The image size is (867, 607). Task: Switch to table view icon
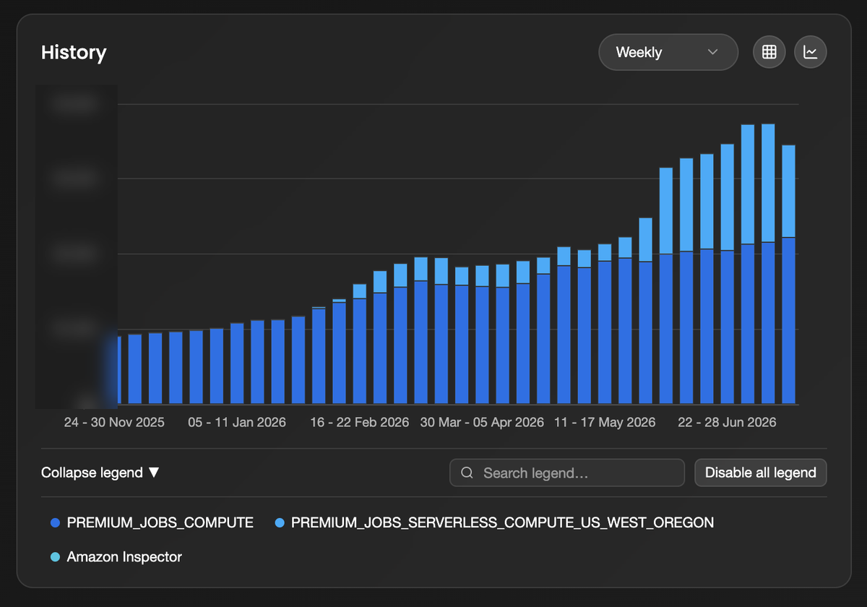[x=769, y=52]
